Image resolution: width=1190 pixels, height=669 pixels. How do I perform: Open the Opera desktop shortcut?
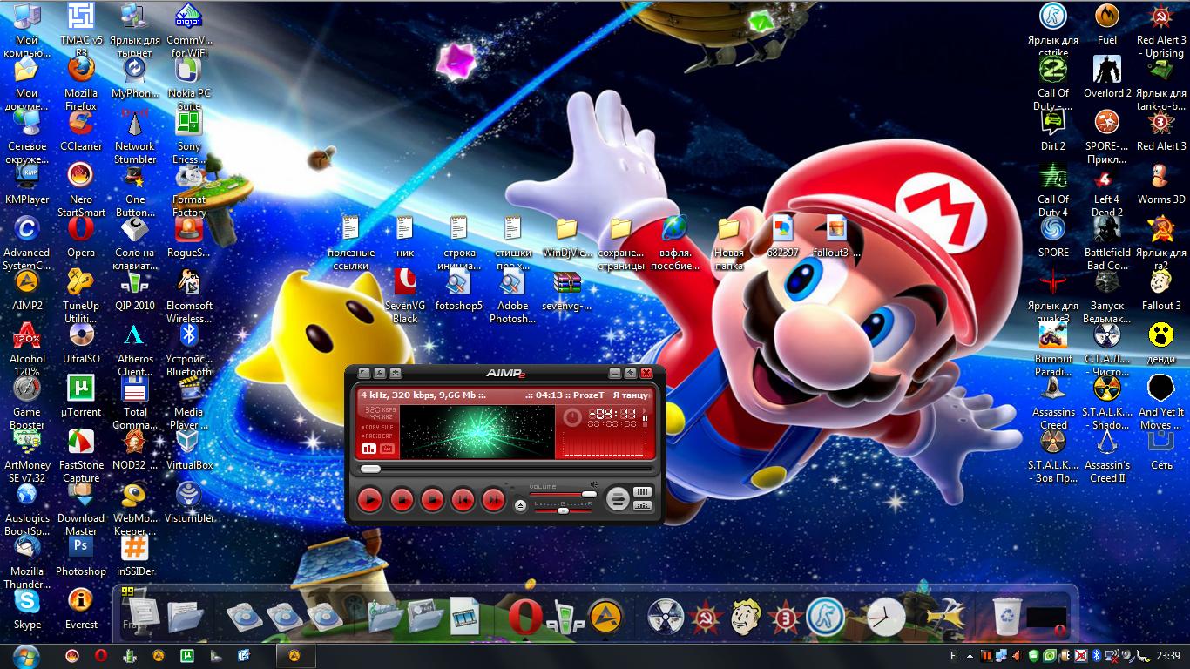[81, 229]
